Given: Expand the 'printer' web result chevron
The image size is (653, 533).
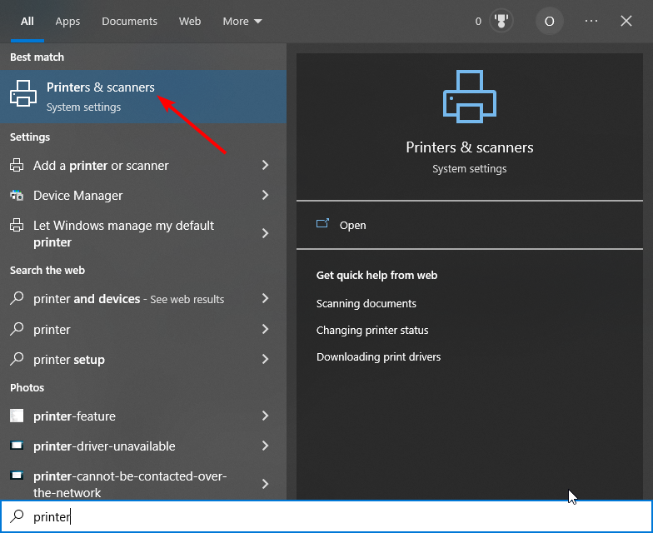Looking at the screenshot, I should 265,329.
